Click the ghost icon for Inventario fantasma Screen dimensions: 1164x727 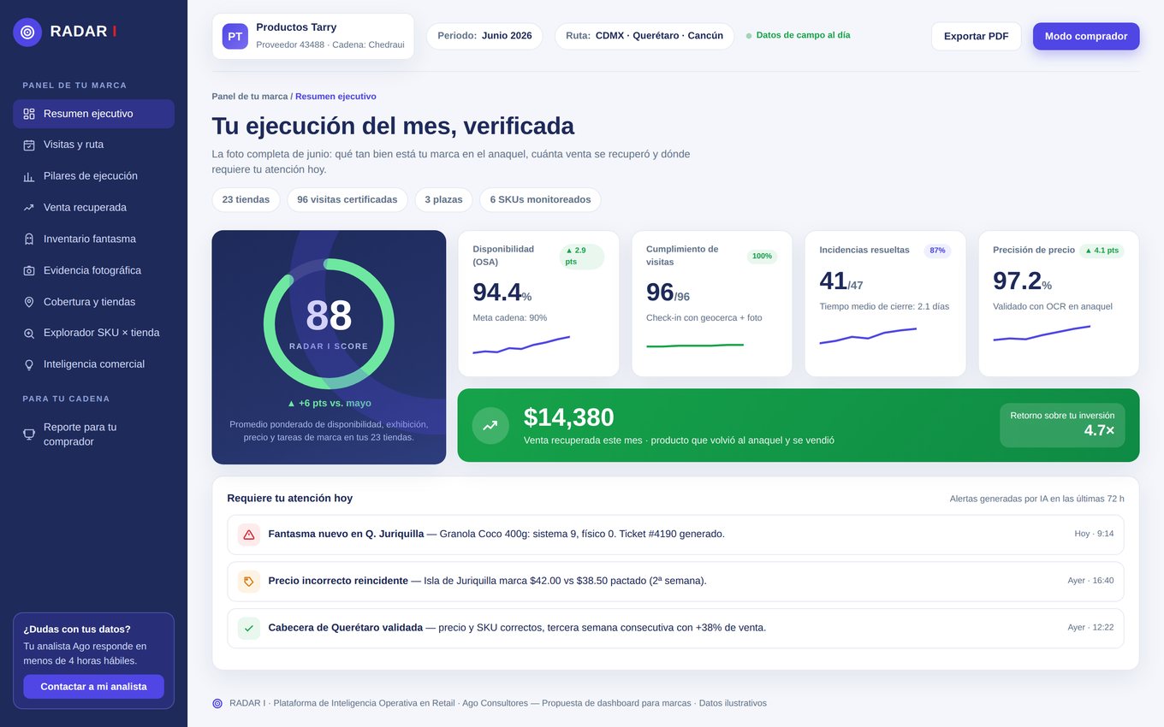pyautogui.click(x=29, y=239)
